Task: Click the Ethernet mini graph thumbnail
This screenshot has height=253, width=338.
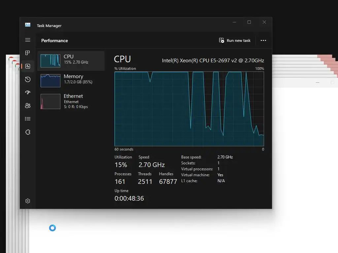Action: coord(51,101)
